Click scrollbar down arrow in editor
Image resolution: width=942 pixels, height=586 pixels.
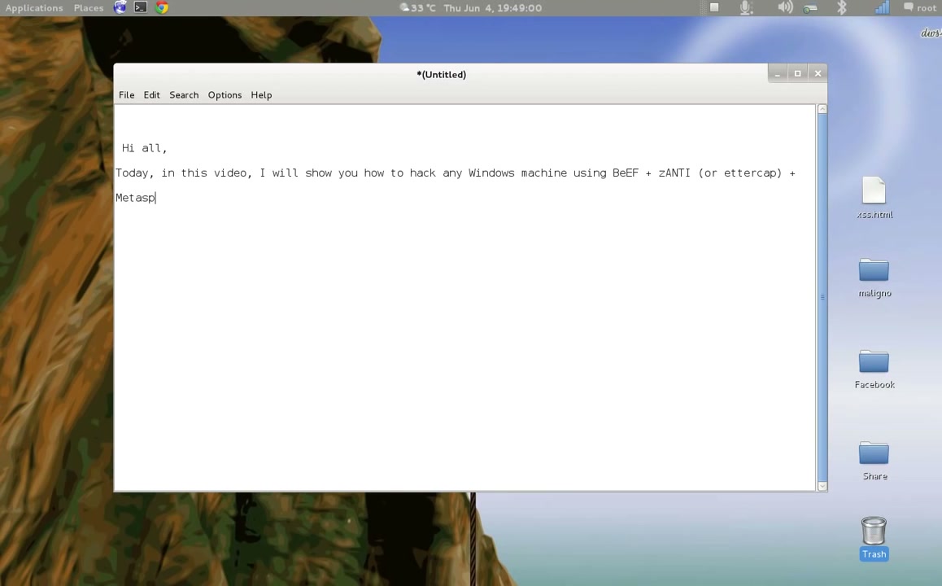click(x=822, y=486)
